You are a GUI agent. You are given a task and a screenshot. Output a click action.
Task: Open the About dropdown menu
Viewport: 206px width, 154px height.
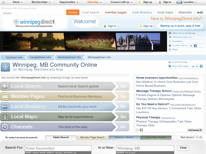tap(18, 2)
